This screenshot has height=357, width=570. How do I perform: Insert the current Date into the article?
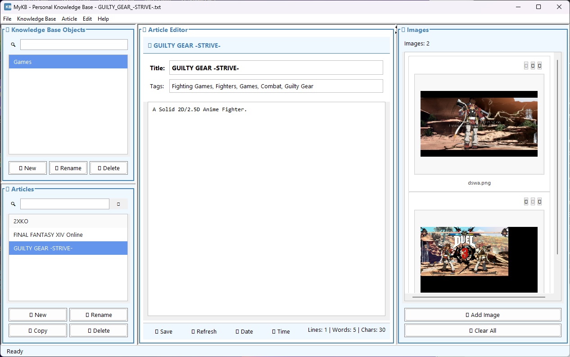(244, 331)
